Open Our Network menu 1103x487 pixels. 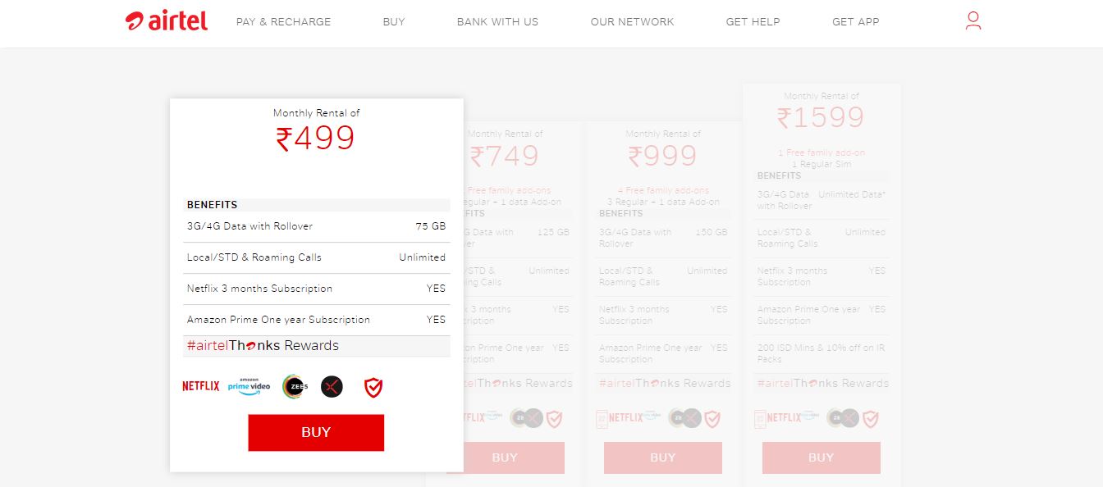[632, 22]
